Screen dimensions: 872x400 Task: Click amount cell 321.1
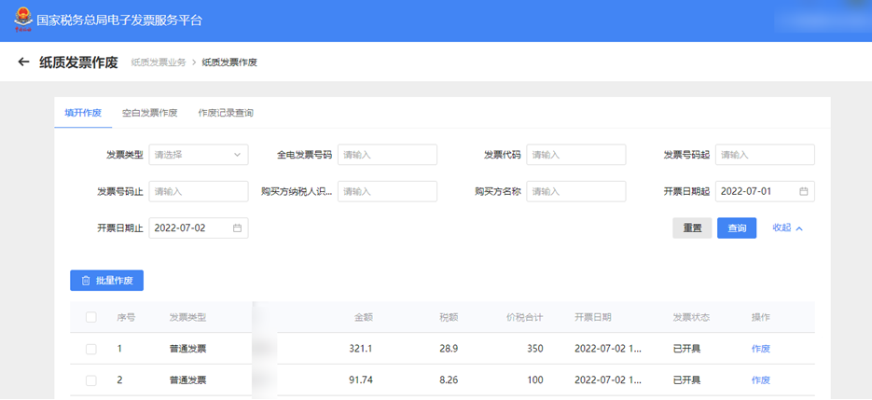point(360,349)
